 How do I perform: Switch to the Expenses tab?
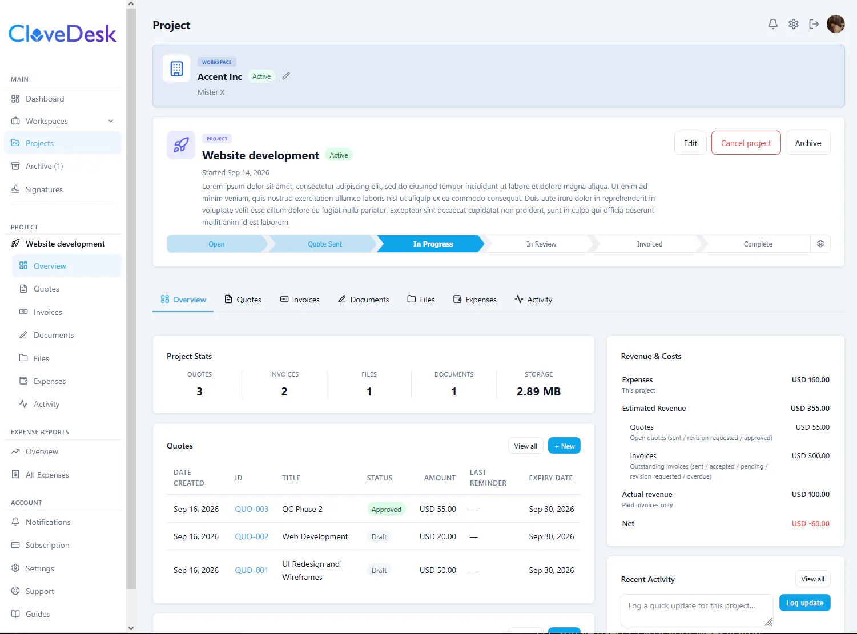pyautogui.click(x=474, y=300)
